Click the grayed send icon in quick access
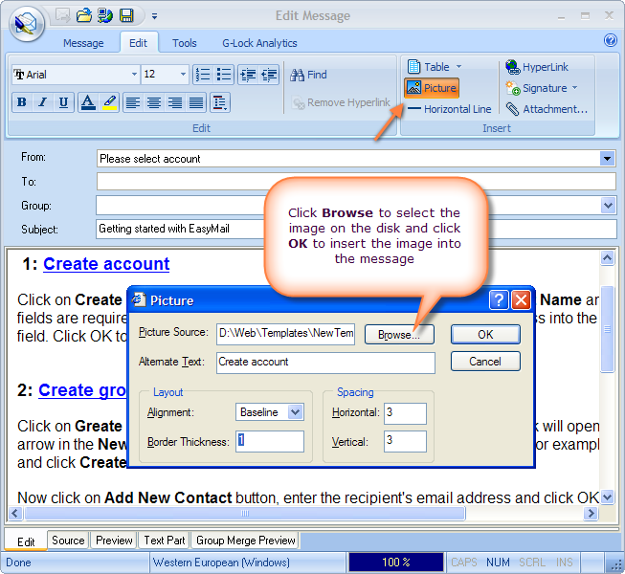 point(62,16)
